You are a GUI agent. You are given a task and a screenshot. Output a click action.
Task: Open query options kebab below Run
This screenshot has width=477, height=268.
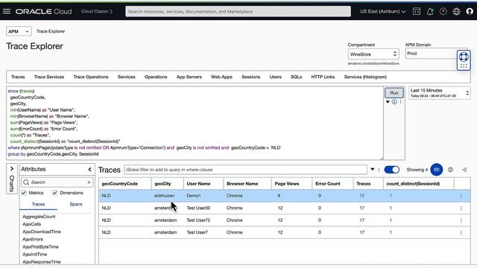coord(401,102)
